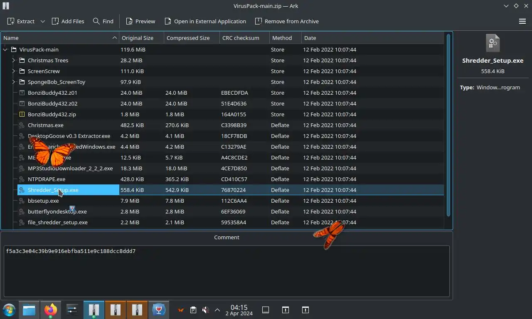The image size is (532, 319).
Task: Open the Find tool
Action: click(103, 21)
